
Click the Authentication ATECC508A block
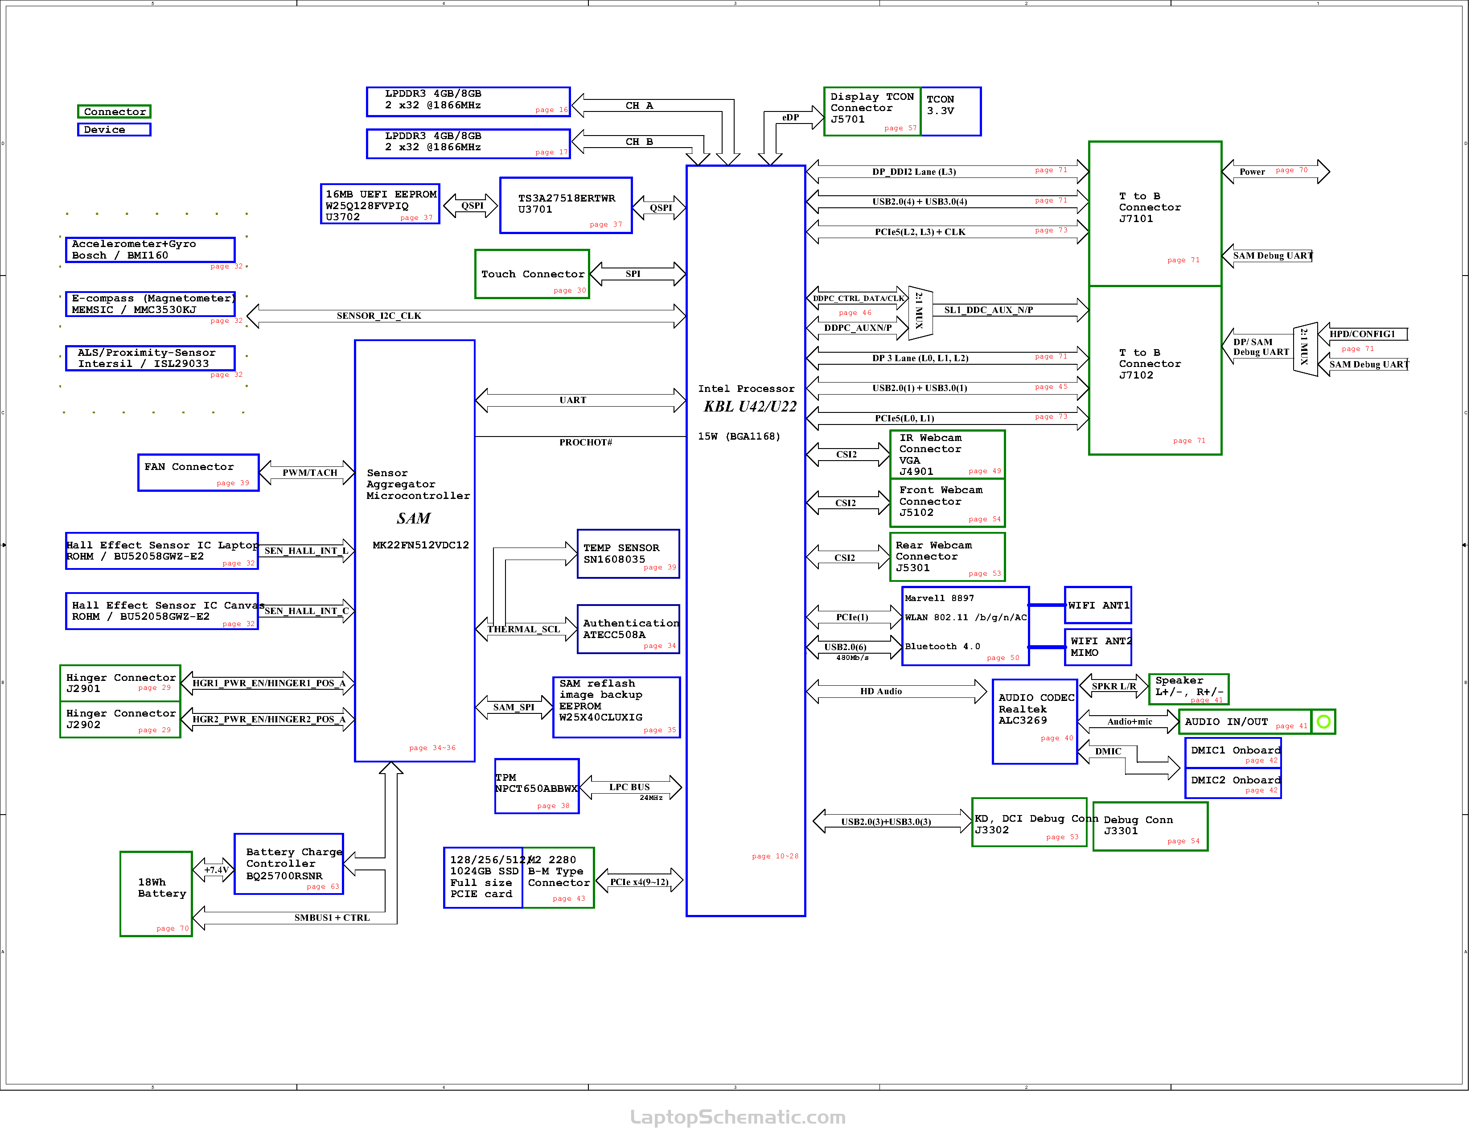click(628, 629)
